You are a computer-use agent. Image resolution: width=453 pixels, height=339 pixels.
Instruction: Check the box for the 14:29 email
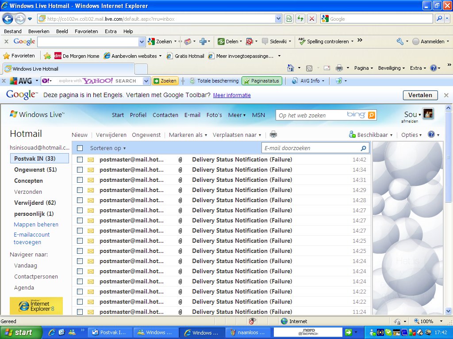(80, 190)
